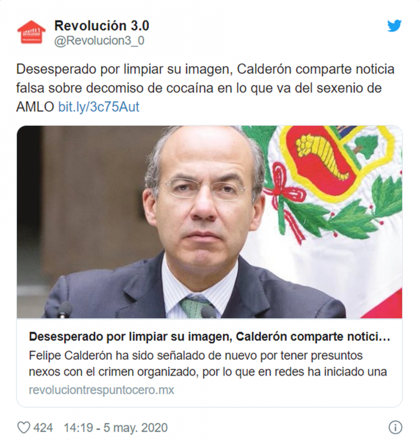419x440 pixels.
Task: Click the Revolución 3.0 profile avatar
Action: tap(31, 32)
